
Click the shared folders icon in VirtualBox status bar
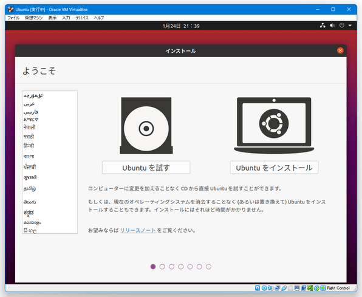click(x=290, y=288)
